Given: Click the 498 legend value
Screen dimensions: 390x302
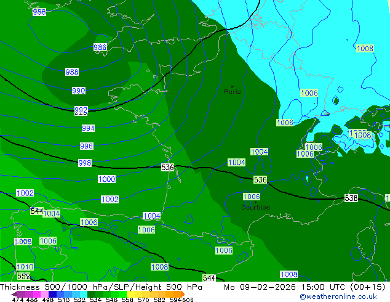Looking at the screenshot, I should [48, 300].
